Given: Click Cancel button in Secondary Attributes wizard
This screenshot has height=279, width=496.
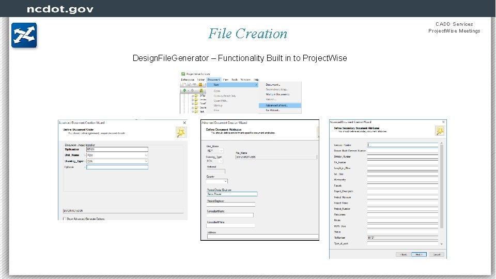Looking at the screenshot, I should 437,254.
